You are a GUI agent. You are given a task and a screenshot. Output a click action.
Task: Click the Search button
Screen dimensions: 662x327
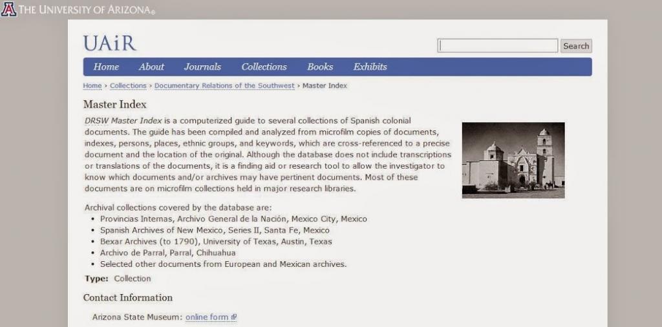(x=576, y=46)
